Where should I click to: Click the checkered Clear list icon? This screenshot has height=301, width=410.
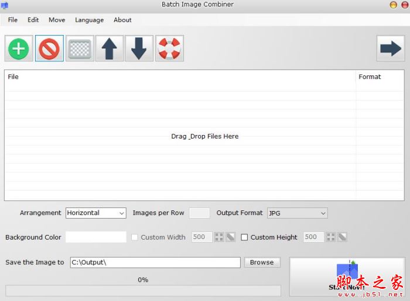[x=80, y=49]
